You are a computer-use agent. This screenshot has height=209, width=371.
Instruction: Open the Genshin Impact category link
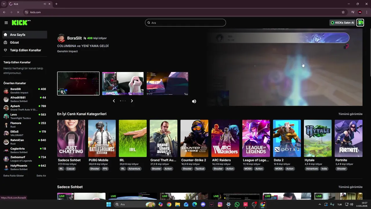click(x=67, y=51)
